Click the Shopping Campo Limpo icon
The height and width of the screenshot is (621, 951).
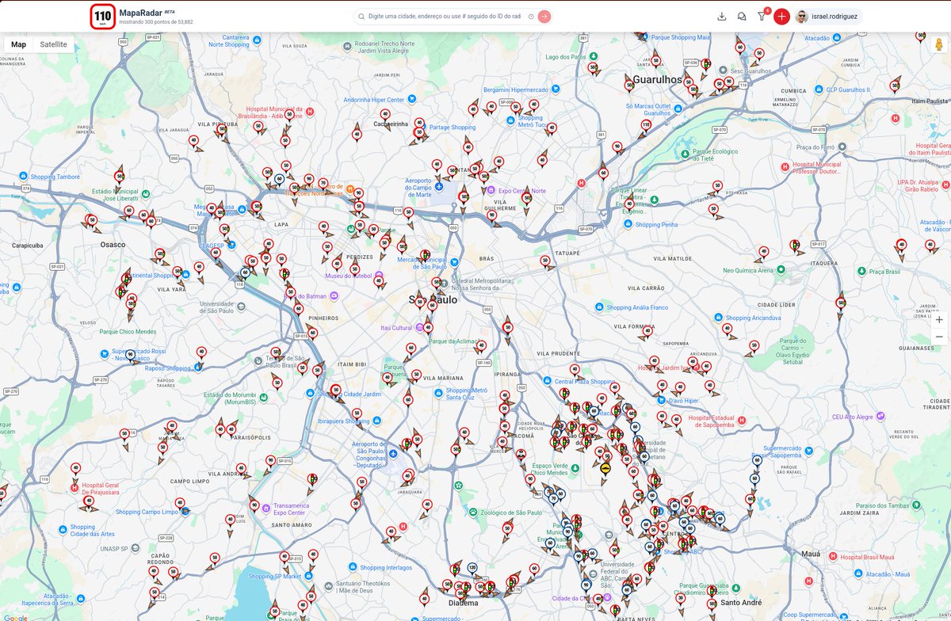[x=185, y=512]
